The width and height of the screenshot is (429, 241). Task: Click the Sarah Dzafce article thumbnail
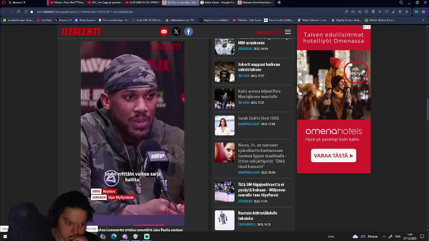coord(225,126)
